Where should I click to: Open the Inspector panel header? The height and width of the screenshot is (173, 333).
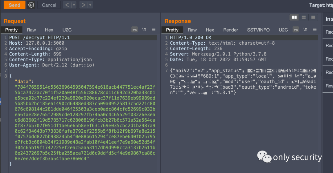coord(329,19)
